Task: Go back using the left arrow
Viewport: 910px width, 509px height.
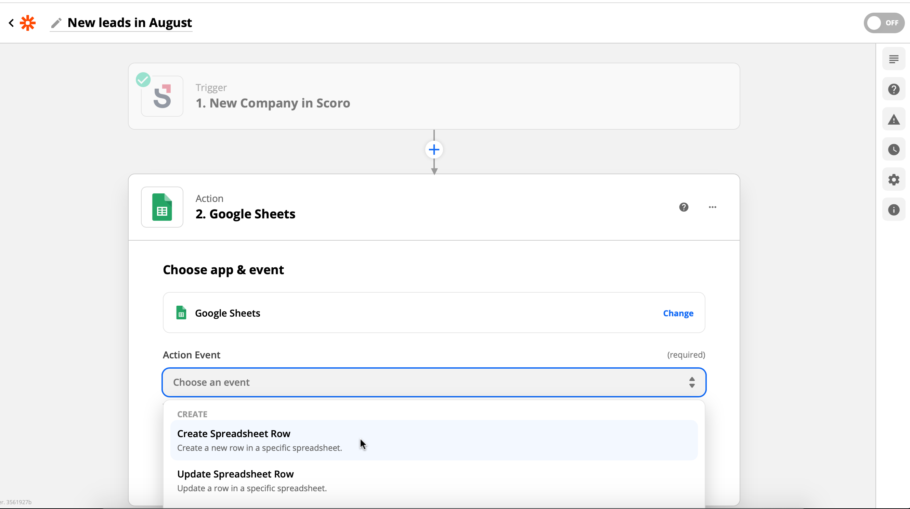Action: (x=11, y=23)
